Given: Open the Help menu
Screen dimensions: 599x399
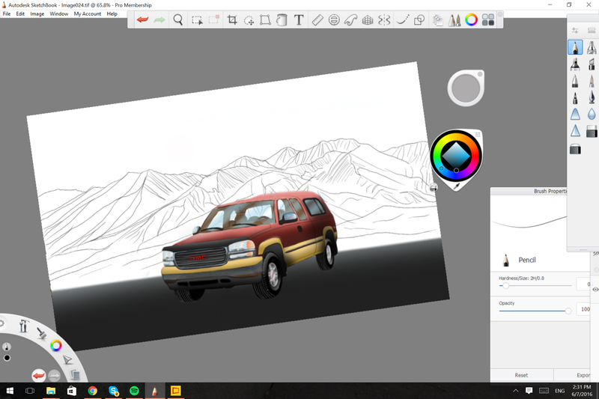Looking at the screenshot, I should tap(112, 13).
